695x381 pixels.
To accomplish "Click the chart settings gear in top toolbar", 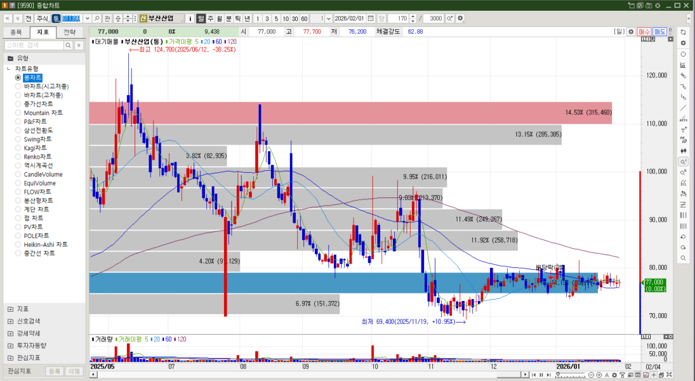I will pyautogui.click(x=461, y=18).
